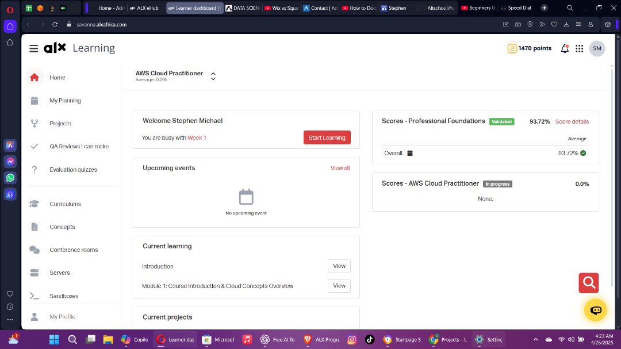621x349 pixels.
Task: Open a new browser tab with plus
Action: click(544, 8)
